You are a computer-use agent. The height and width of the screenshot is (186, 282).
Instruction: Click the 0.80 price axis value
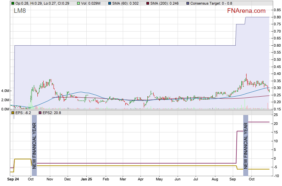[x=276, y=17]
